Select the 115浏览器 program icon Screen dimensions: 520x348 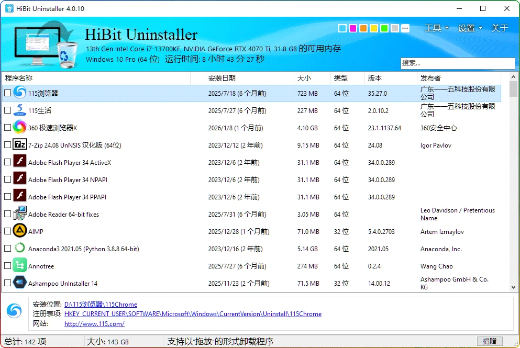coord(19,93)
